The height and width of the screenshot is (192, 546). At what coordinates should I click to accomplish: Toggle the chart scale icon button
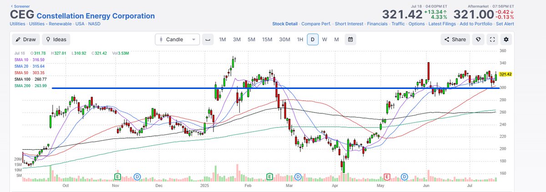[208, 39]
